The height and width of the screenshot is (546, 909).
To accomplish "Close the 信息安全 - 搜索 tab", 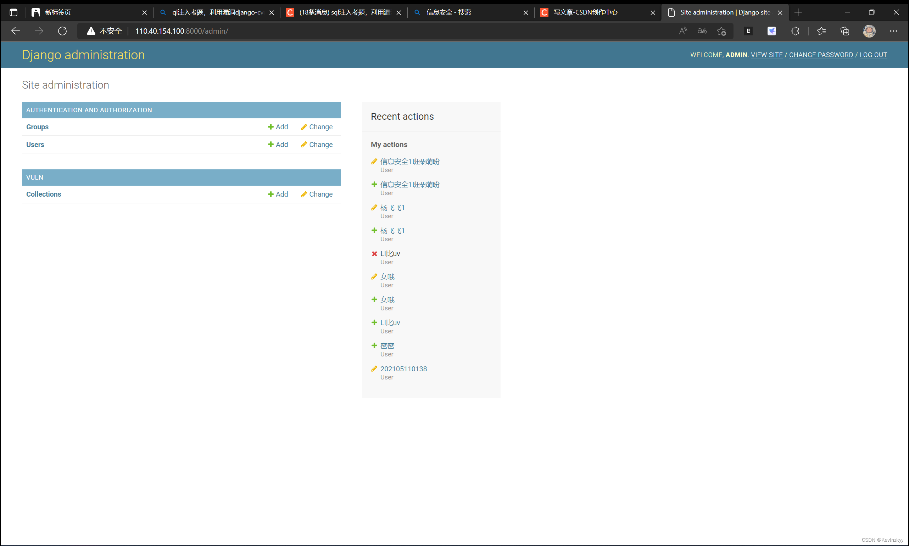I will click(526, 12).
